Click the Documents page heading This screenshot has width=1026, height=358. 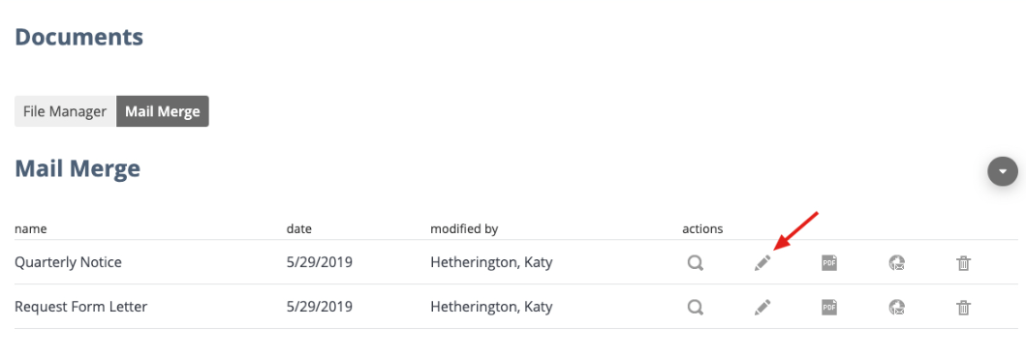79,37
